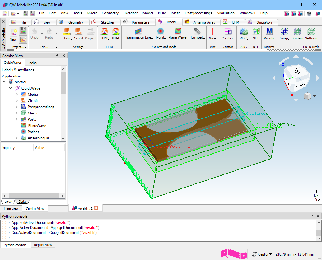This screenshot has width=322, height=260.
Task: Click the New project icon
Action: (x=13, y=35)
